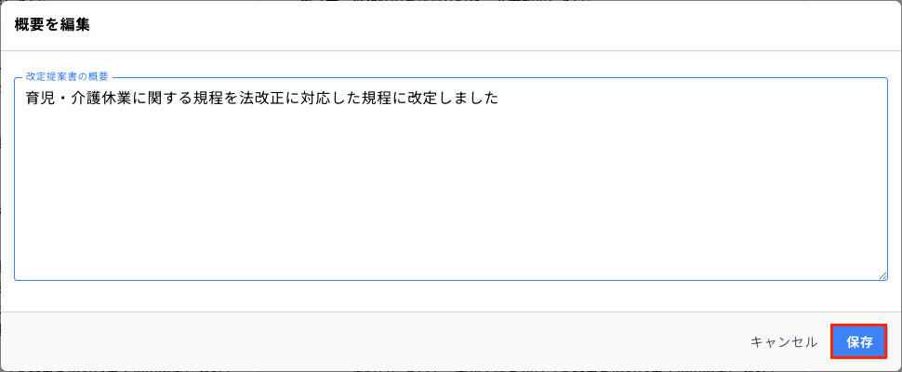This screenshot has width=902, height=372.
Task: Click the 保存 button
Action: pyautogui.click(x=859, y=341)
